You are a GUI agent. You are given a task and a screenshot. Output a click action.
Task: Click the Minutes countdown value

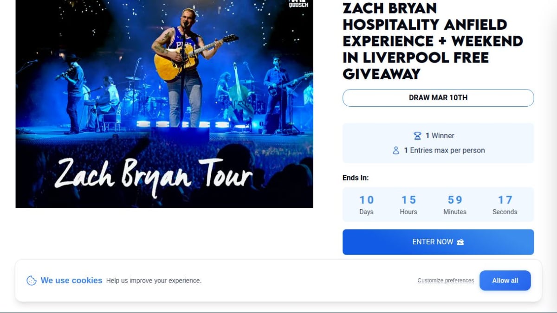(455, 200)
